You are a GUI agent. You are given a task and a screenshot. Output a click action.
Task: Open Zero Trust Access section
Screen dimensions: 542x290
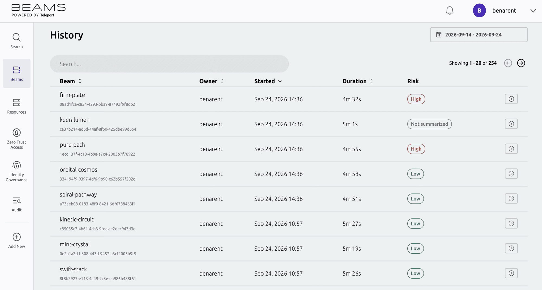coord(17,139)
